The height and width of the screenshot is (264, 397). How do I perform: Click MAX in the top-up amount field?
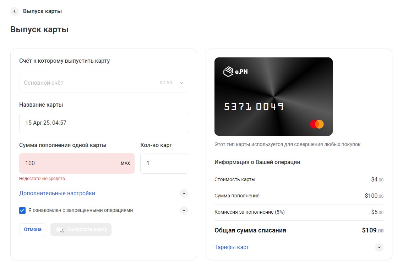click(x=125, y=163)
